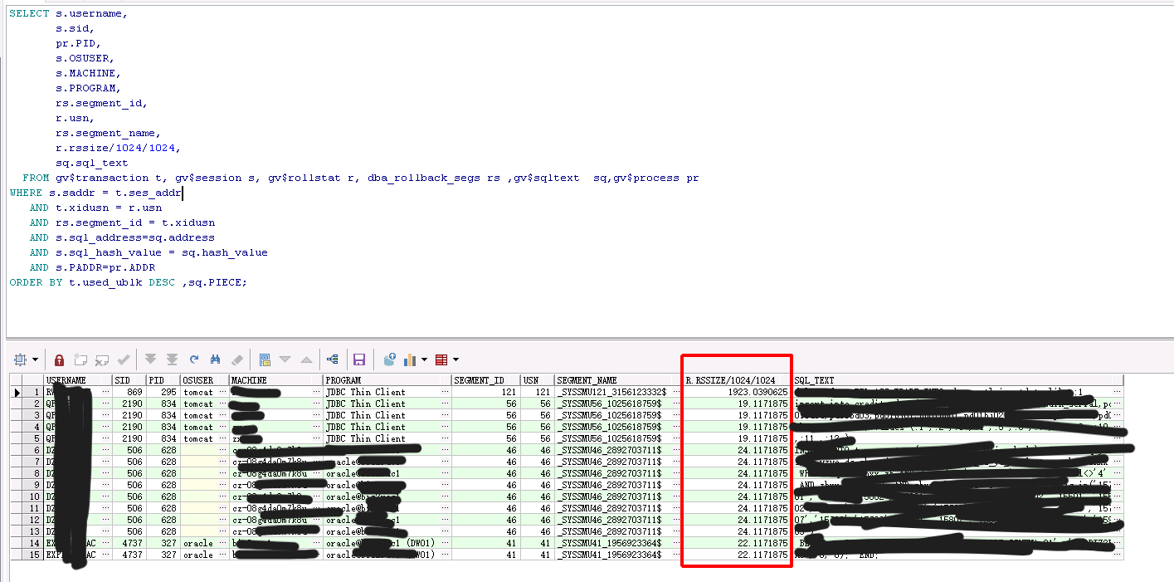Click the sq.sql_text line in the editor
This screenshot has width=1174, height=582.
tap(92, 163)
